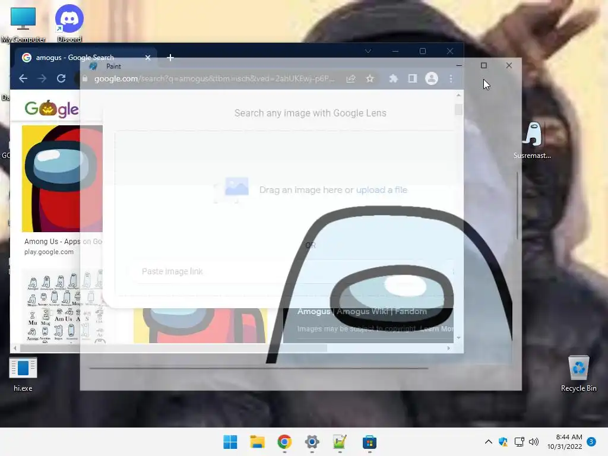Open Chrome three-dot menu
The width and height of the screenshot is (608, 456).
451,79
